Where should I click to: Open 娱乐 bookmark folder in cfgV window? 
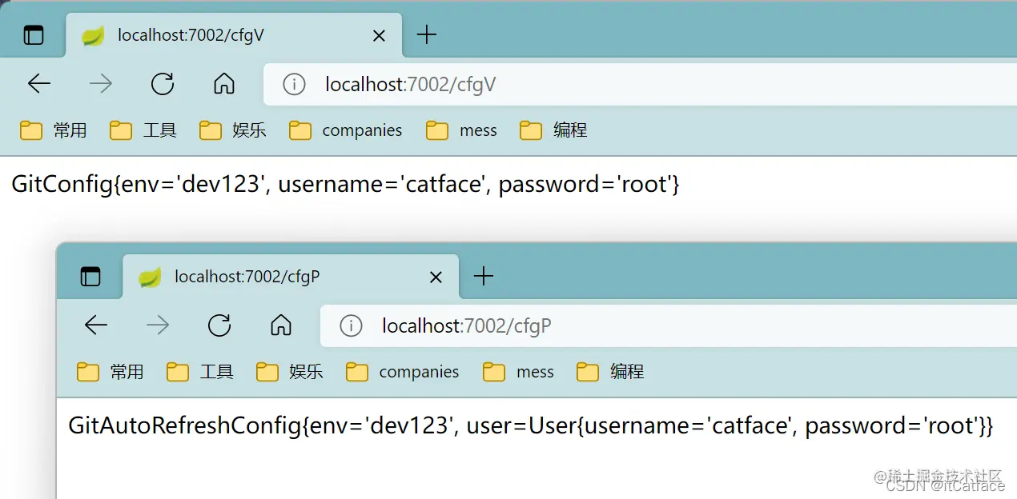coord(233,130)
